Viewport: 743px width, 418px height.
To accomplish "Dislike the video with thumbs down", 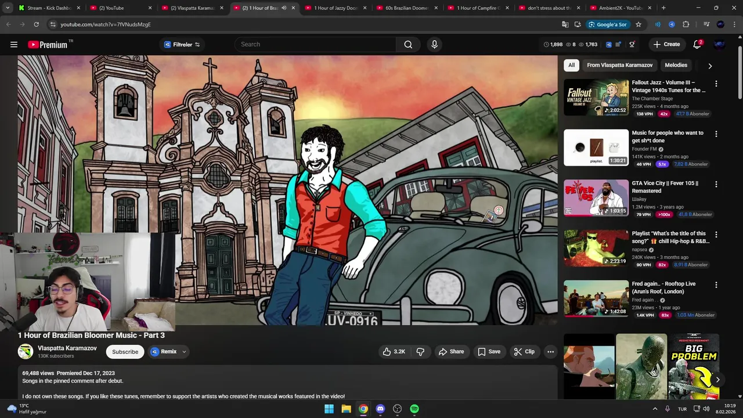I will 420,351.
